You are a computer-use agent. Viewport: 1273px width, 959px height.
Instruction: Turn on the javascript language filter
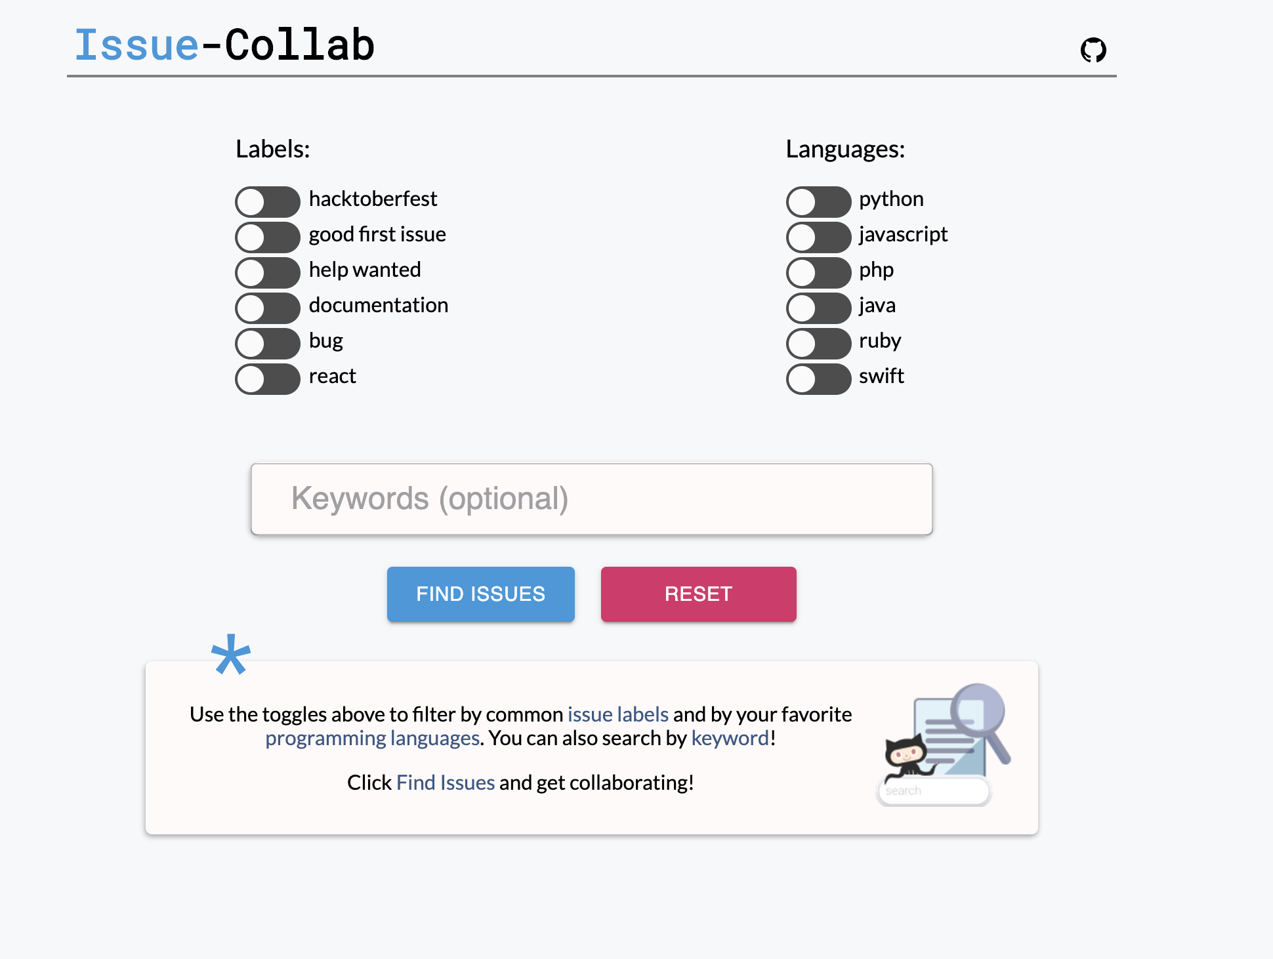pos(818,237)
